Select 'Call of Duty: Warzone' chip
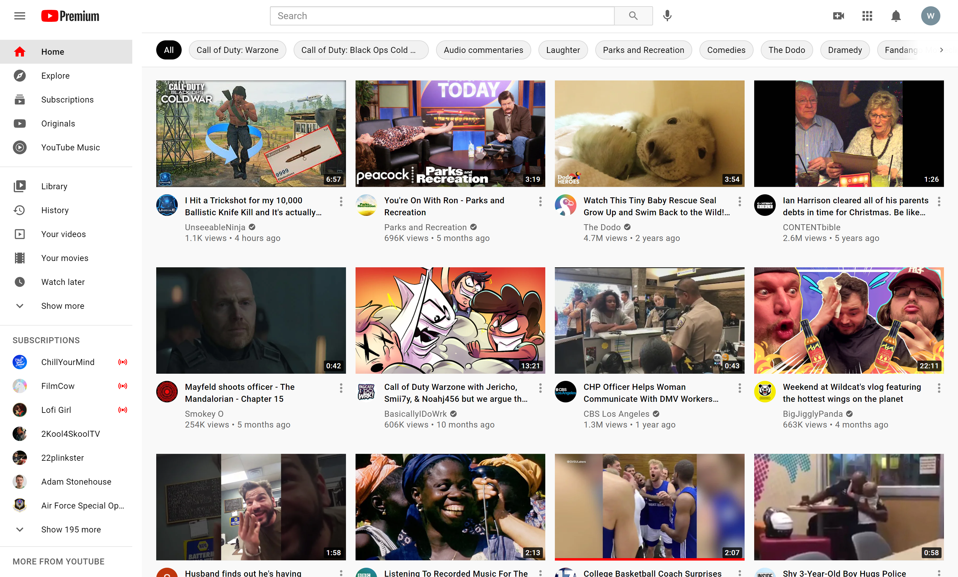This screenshot has width=958, height=577. [x=237, y=50]
